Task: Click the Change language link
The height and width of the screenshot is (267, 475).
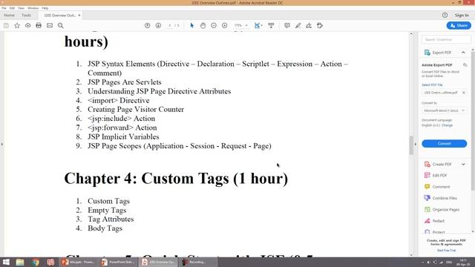Action: click(447, 125)
